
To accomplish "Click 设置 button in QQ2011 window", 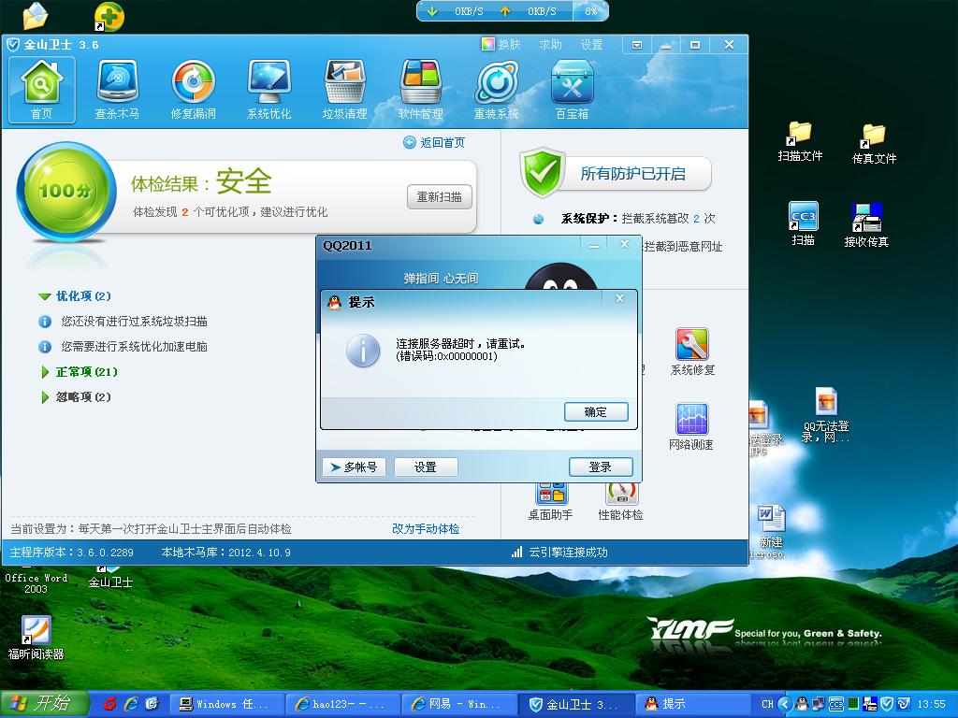I will [x=426, y=467].
